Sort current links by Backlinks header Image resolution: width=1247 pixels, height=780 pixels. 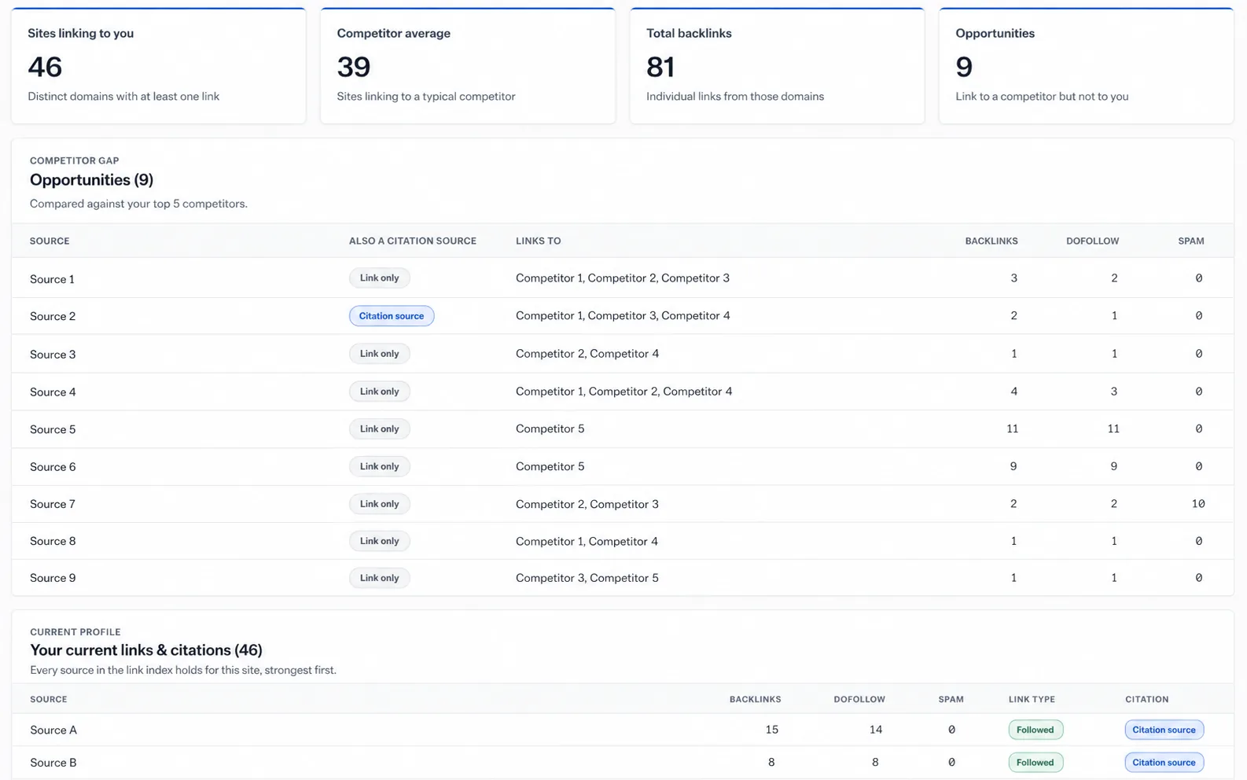tap(755, 699)
